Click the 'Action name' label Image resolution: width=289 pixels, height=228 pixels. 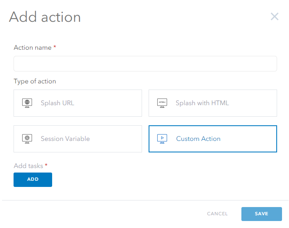(x=32, y=48)
